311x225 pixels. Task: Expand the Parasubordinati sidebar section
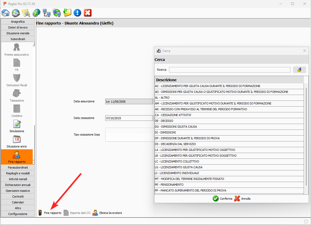(x=18, y=167)
